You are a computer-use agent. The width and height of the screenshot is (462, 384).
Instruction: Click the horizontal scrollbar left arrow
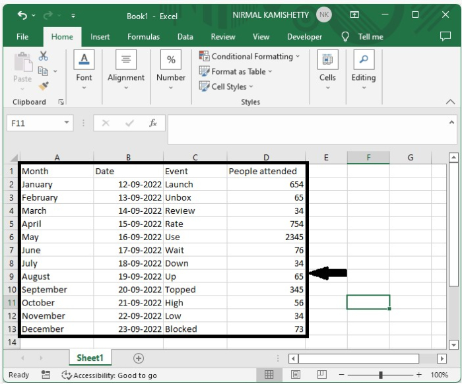[293, 359]
